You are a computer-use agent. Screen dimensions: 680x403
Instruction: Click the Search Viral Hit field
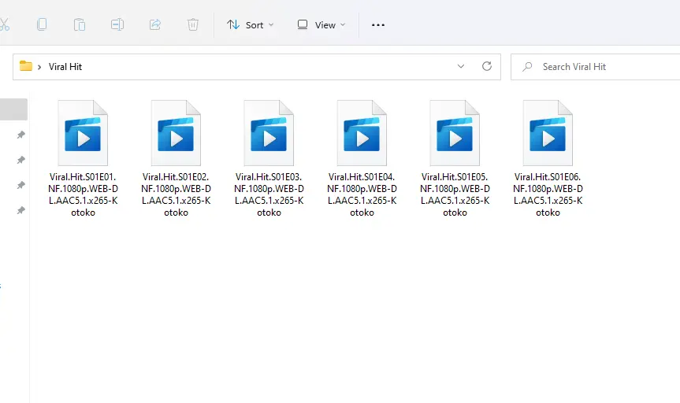[x=595, y=67]
